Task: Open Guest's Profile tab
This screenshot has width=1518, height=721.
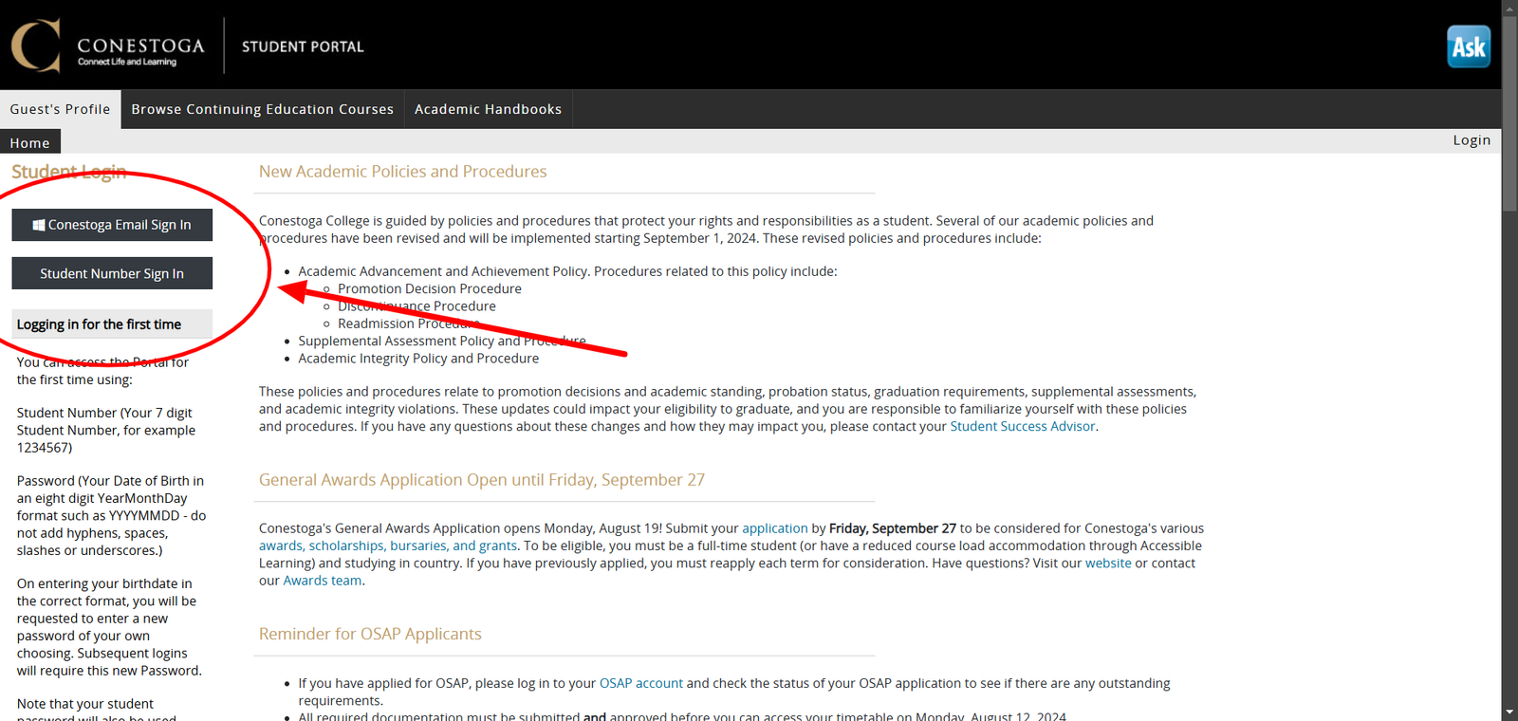Action: [x=61, y=109]
